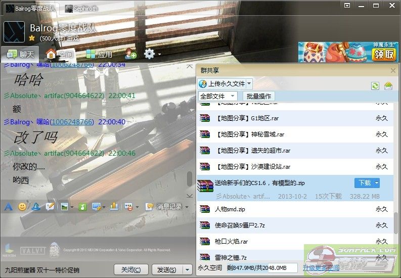
Task: Open the 全部文件 file filter dropdown
Action: pos(217,96)
